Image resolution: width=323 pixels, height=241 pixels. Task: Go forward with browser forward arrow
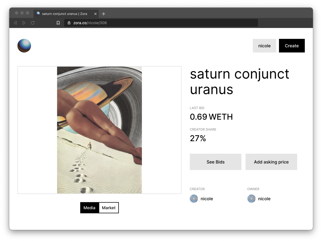(24, 23)
